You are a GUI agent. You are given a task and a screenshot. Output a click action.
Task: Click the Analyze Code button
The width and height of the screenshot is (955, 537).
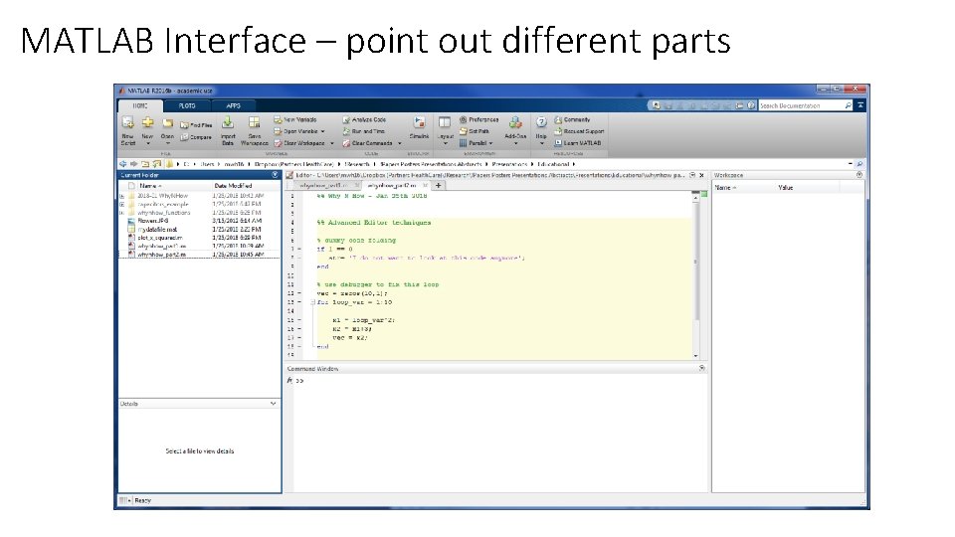pos(364,119)
